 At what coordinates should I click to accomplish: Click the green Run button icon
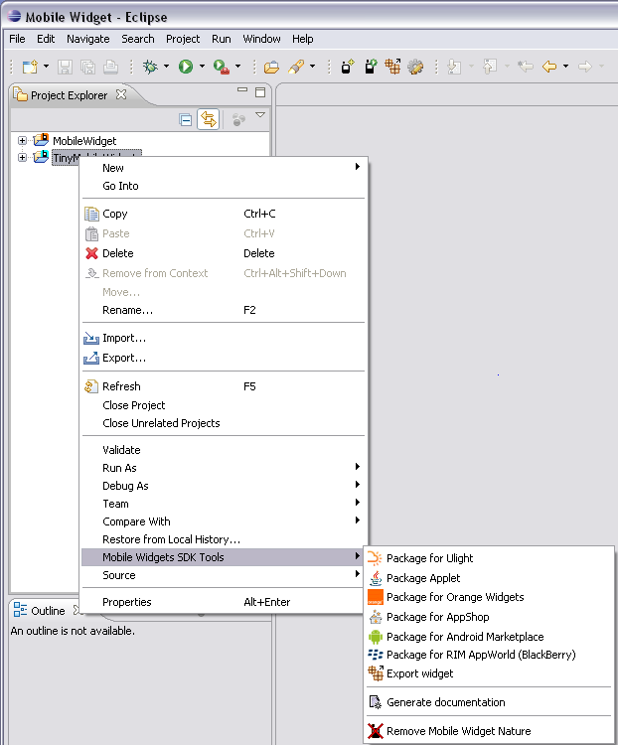(186, 67)
